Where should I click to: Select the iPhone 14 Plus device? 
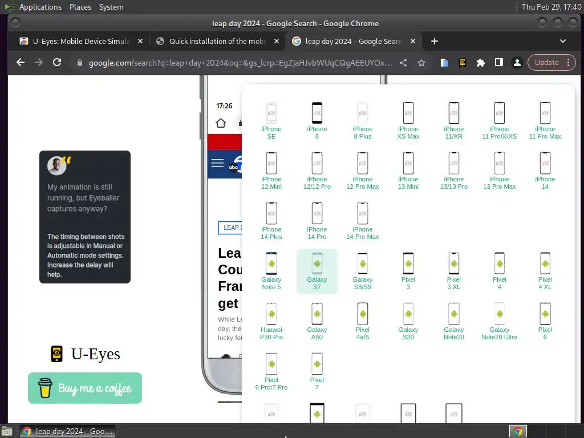pos(271,221)
